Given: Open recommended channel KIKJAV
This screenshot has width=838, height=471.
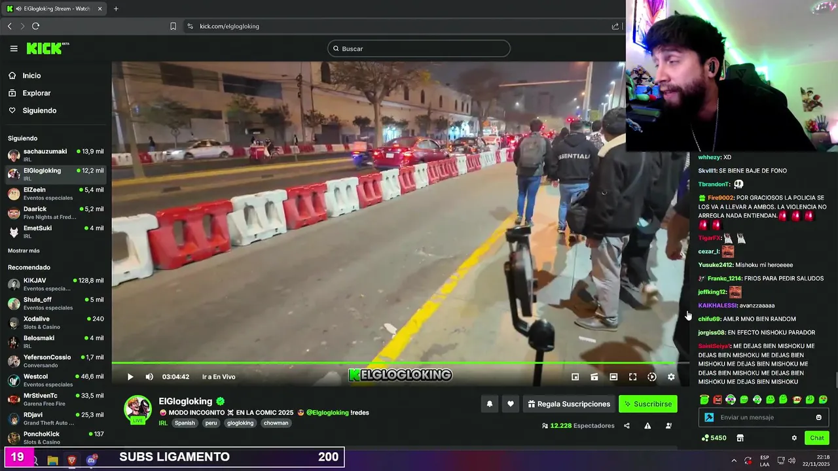Looking at the screenshot, I should 56,285.
